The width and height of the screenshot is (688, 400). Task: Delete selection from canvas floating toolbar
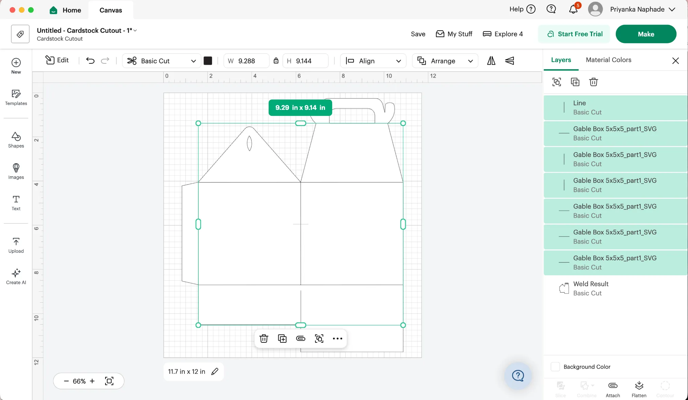[264, 338]
